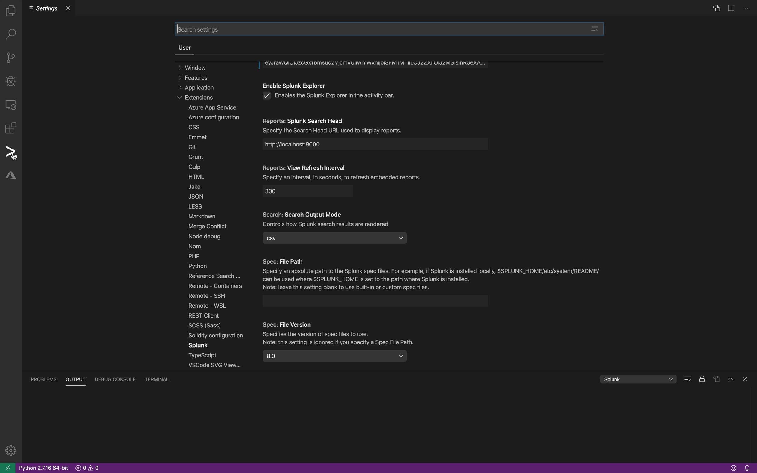Image resolution: width=757 pixels, height=473 pixels.
Task: Switch to the Problems panel tab
Action: coord(44,379)
